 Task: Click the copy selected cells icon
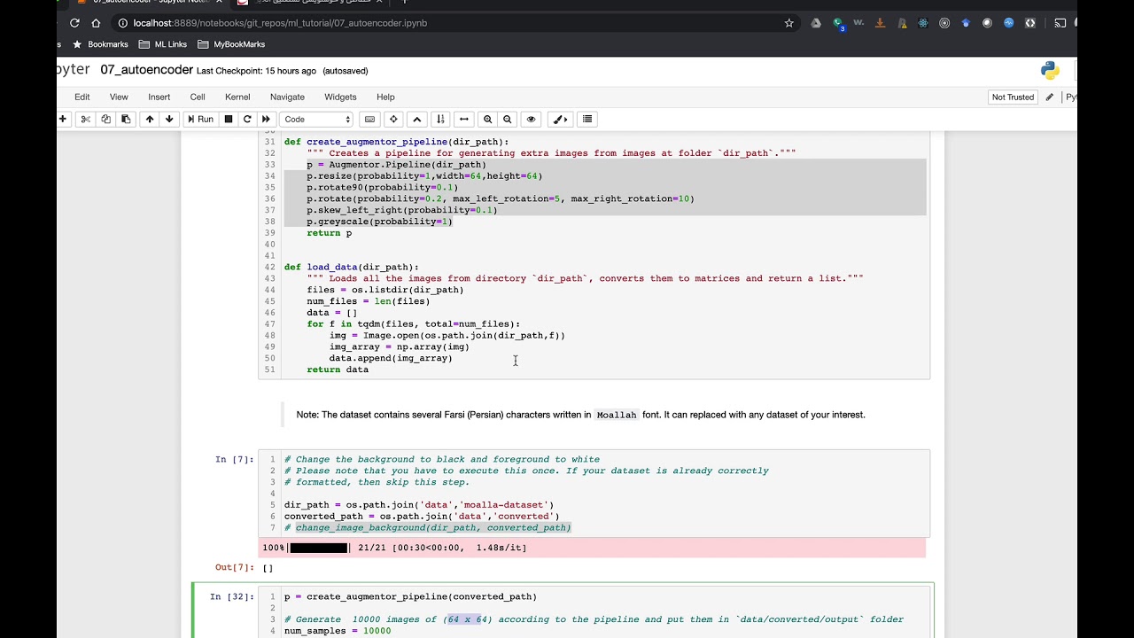[105, 119]
